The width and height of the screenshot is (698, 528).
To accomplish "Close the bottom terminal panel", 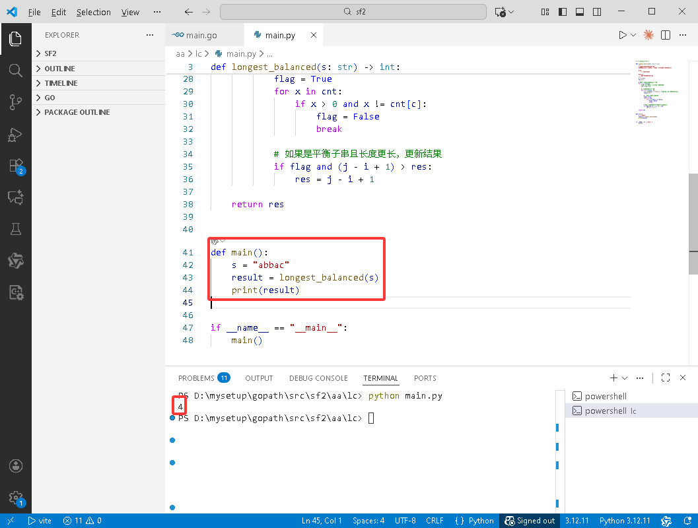I will (x=683, y=378).
